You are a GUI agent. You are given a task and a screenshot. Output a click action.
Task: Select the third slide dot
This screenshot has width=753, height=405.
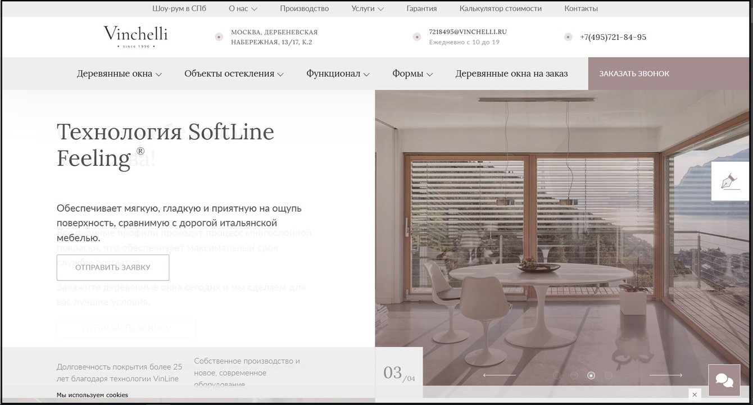click(591, 375)
